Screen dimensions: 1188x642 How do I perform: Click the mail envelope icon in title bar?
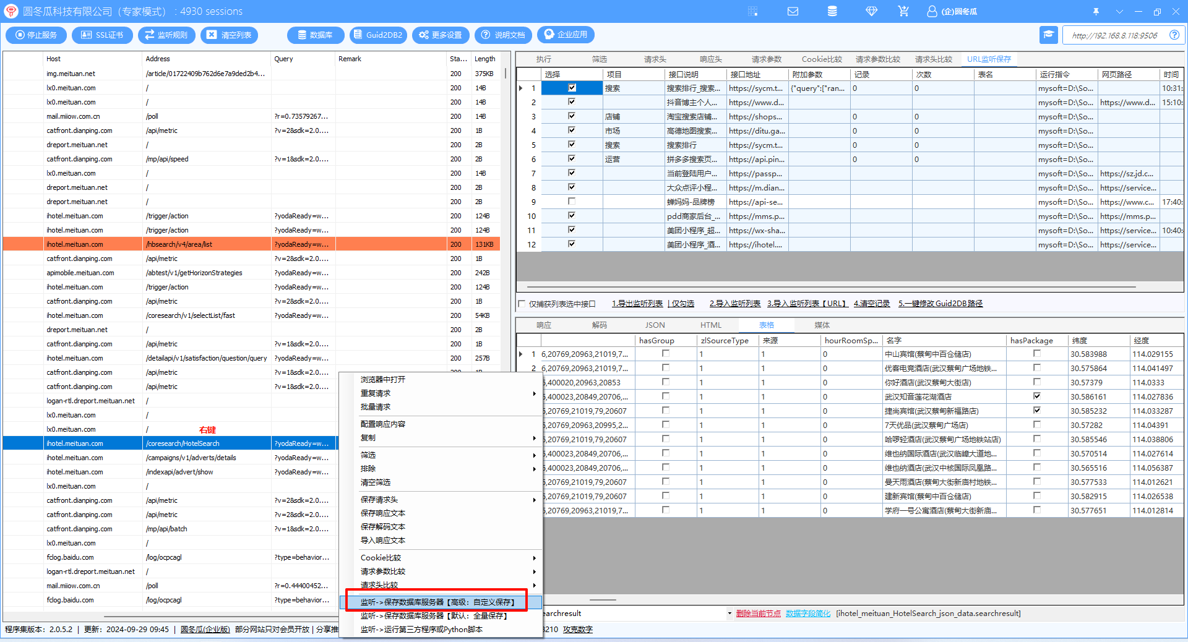click(x=793, y=11)
